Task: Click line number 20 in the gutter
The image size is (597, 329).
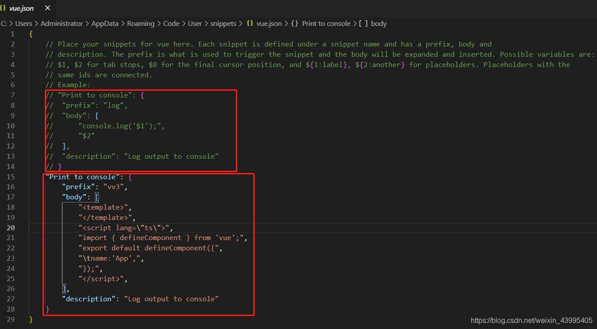Action: click(x=11, y=228)
